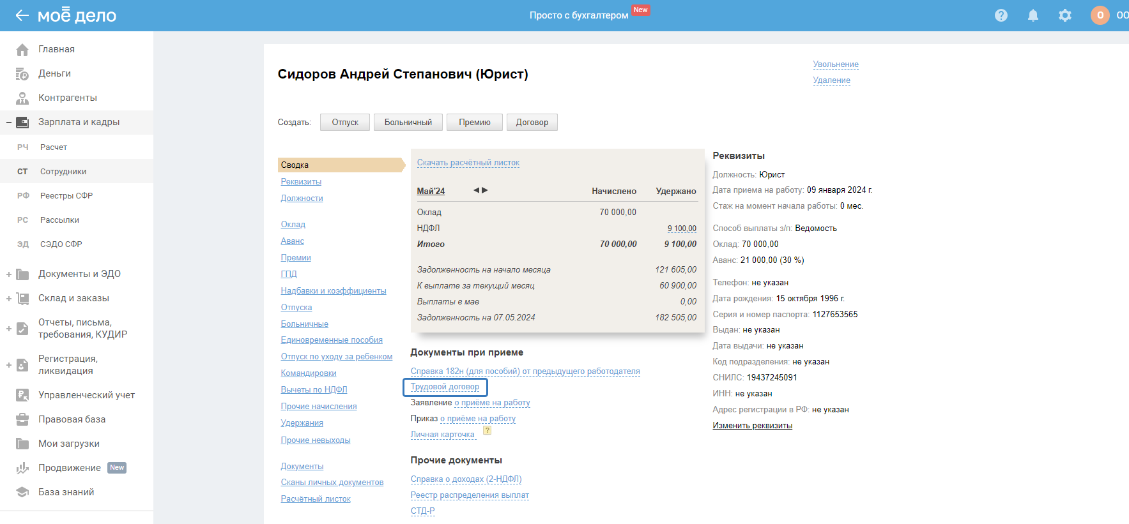Open the settings gear icon
1129x524 pixels.
[x=1065, y=15]
